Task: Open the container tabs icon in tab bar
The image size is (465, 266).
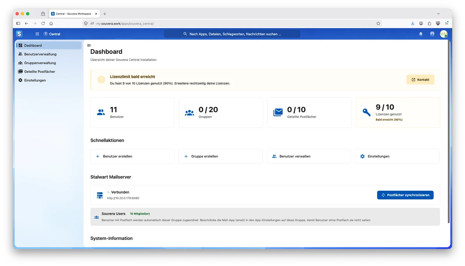Action: pos(43,14)
